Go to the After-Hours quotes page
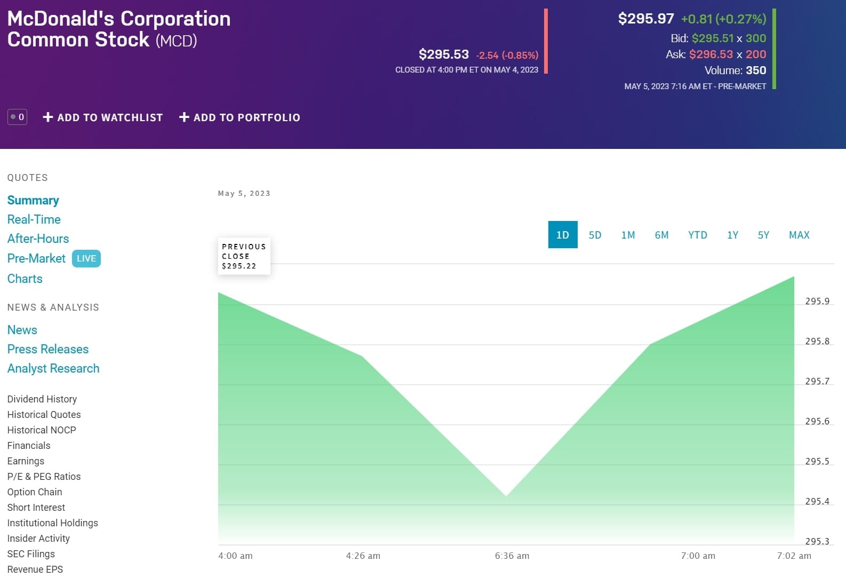Image resolution: width=846 pixels, height=577 pixels. [x=38, y=239]
